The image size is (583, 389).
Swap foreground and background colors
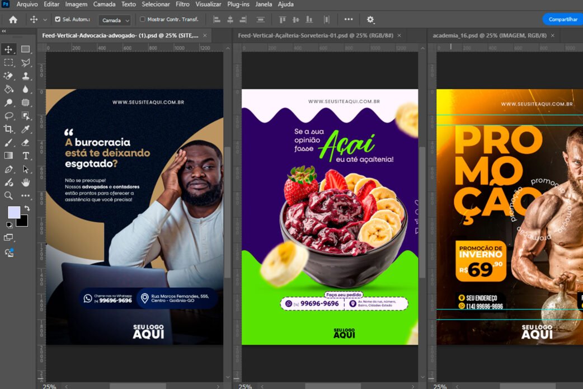[26, 208]
